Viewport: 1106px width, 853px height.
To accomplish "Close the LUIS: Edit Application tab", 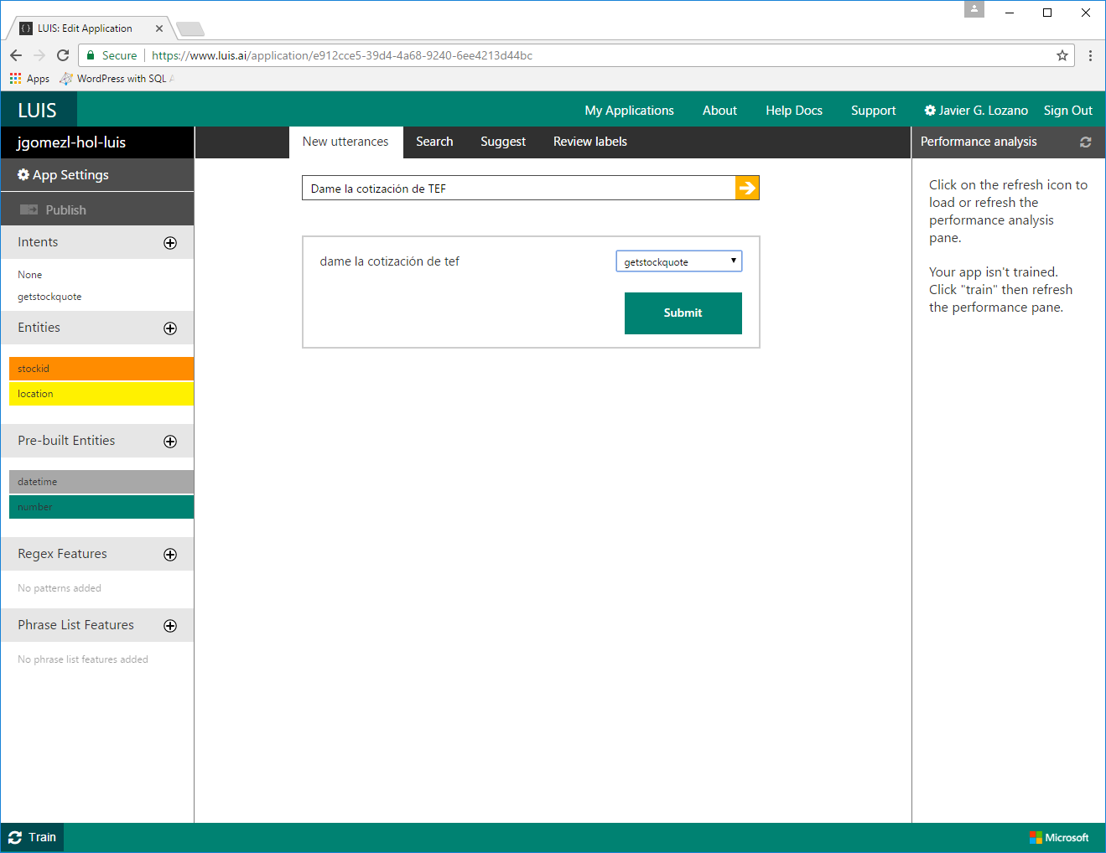I will click(159, 28).
